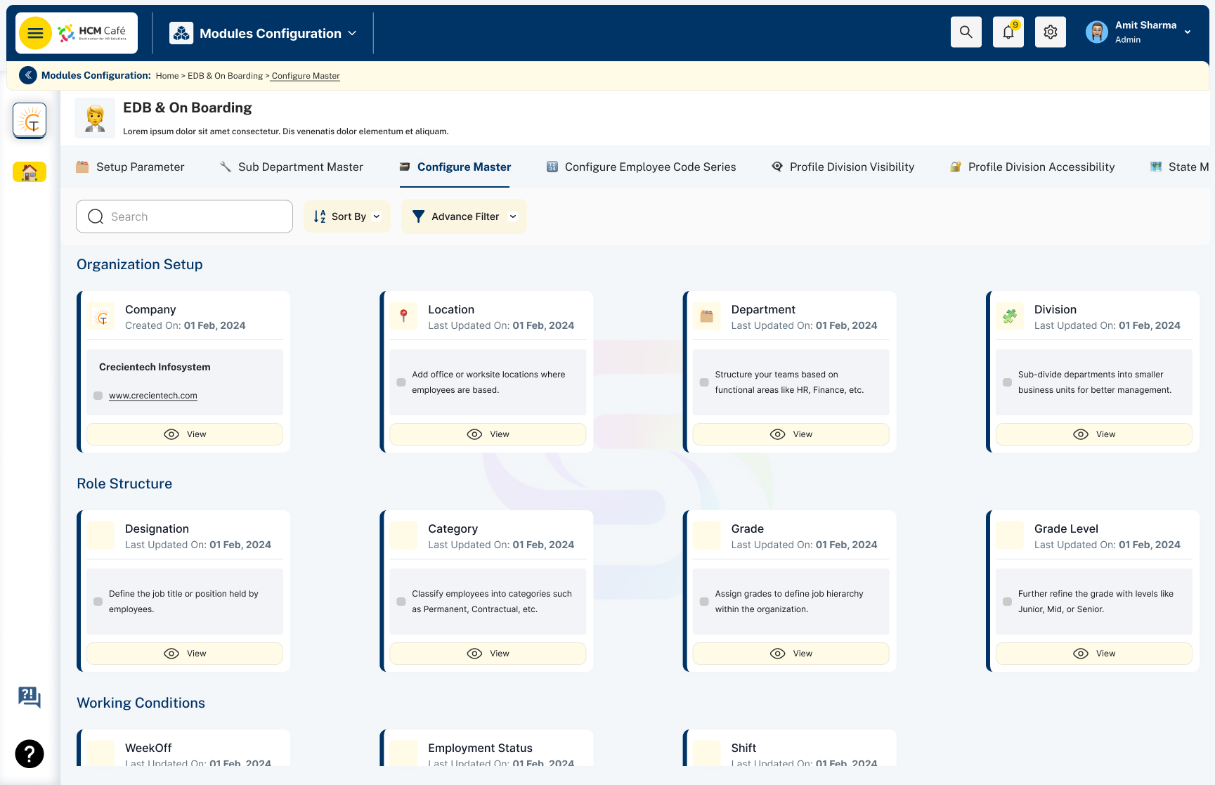The image size is (1215, 785).
Task: Click the Modules Configuration cube icon
Action: [181, 33]
